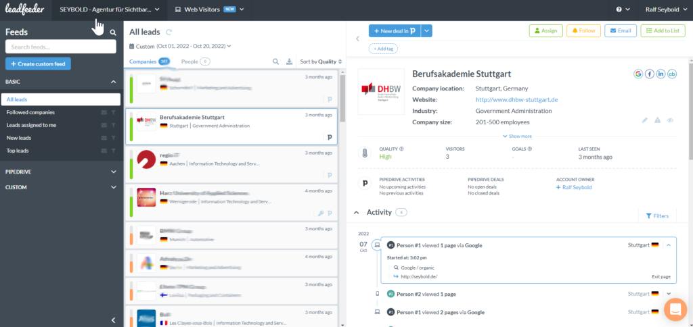Open the Sort by Quality dropdown
This screenshot has width=693, height=327.
click(321, 61)
